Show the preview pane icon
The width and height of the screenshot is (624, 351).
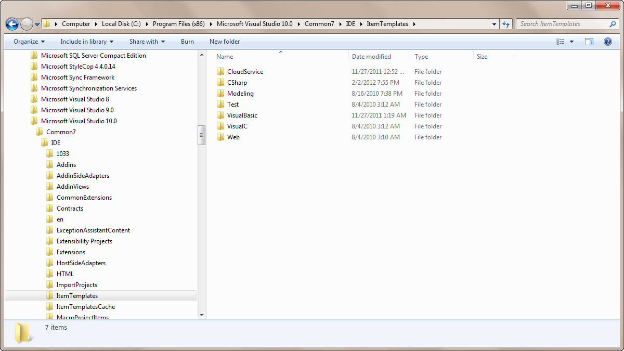click(x=589, y=41)
